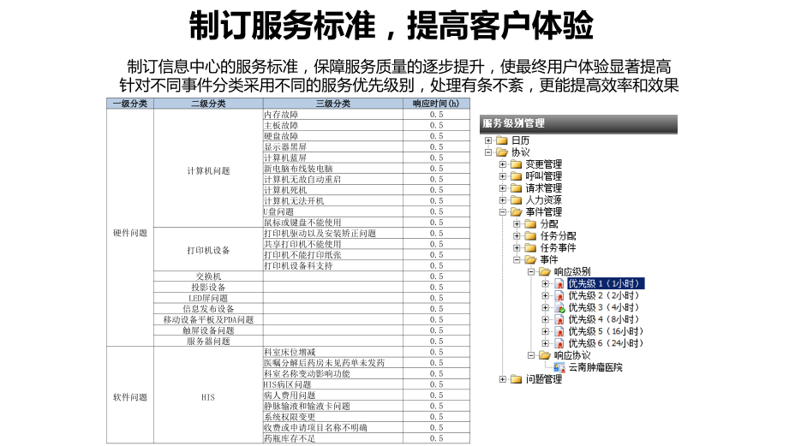This screenshot has width=789, height=446.
Task: Click the 优先级 1 document icon
Action: (559, 283)
